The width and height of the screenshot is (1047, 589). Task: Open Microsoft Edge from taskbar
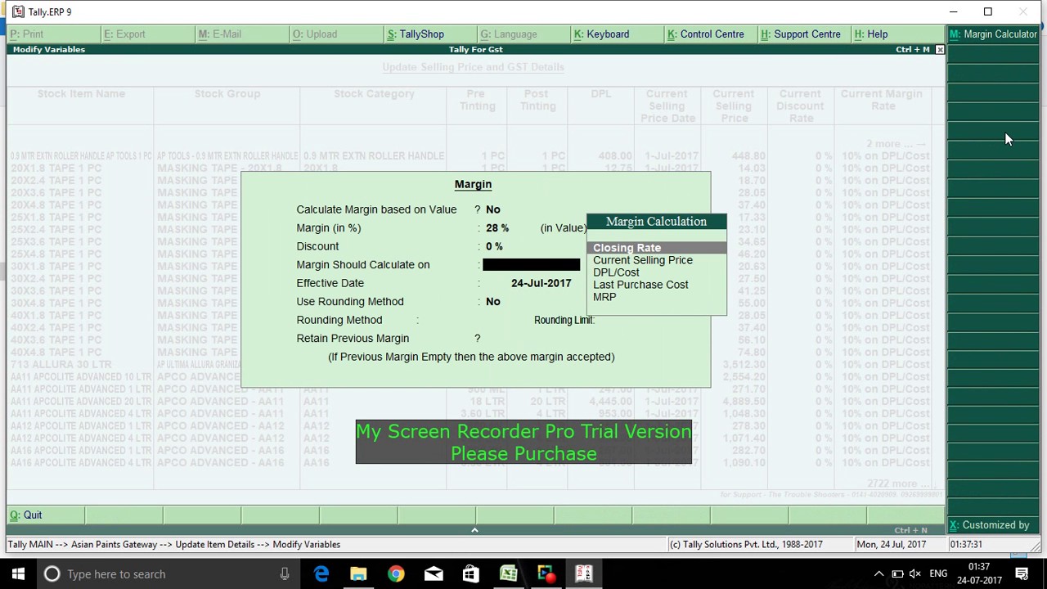[x=321, y=574]
